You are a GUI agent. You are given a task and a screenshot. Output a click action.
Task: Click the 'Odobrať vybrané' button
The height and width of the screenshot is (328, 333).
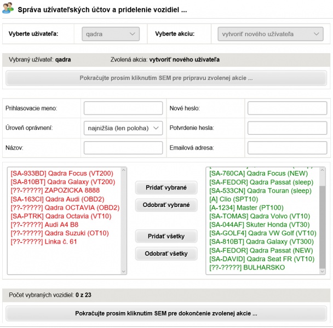[166, 205]
